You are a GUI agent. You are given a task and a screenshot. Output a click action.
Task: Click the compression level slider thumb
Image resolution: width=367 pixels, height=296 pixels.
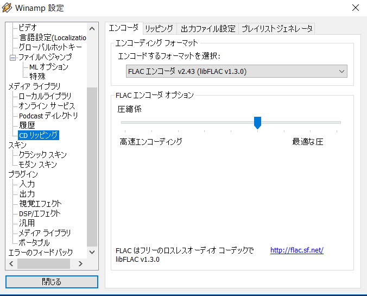pos(257,123)
